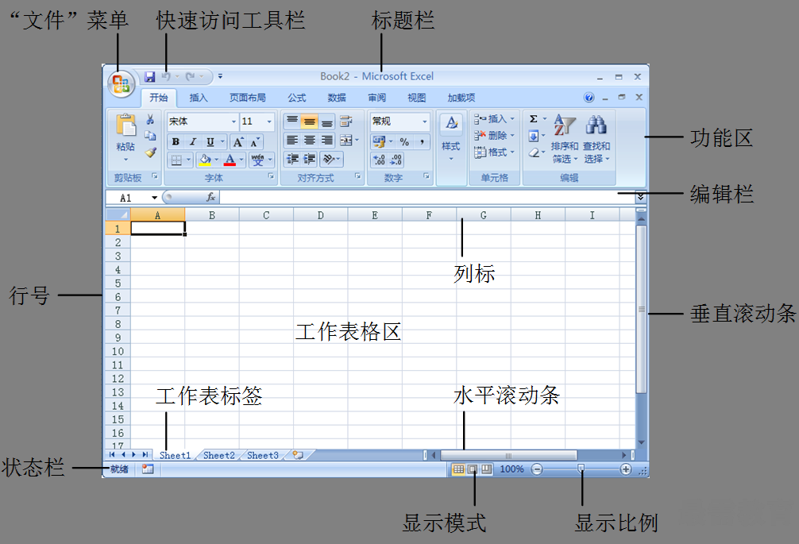Select the Format Painter brush

(150, 152)
